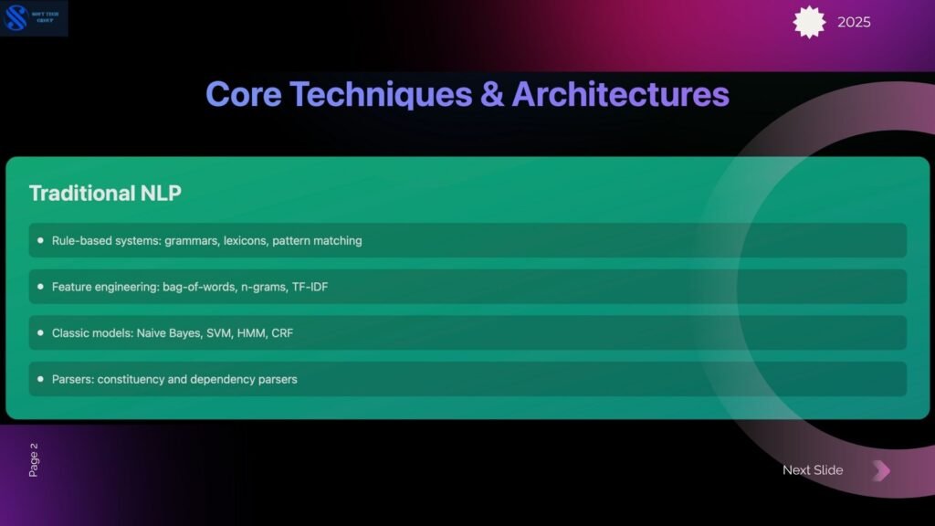Viewport: 935px width, 526px height.
Task: Open the Rule-based systems list item
Action: pyautogui.click(x=206, y=241)
